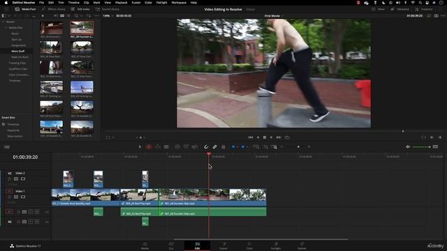Click the blue Flag marker icon

pyautogui.click(x=233, y=147)
